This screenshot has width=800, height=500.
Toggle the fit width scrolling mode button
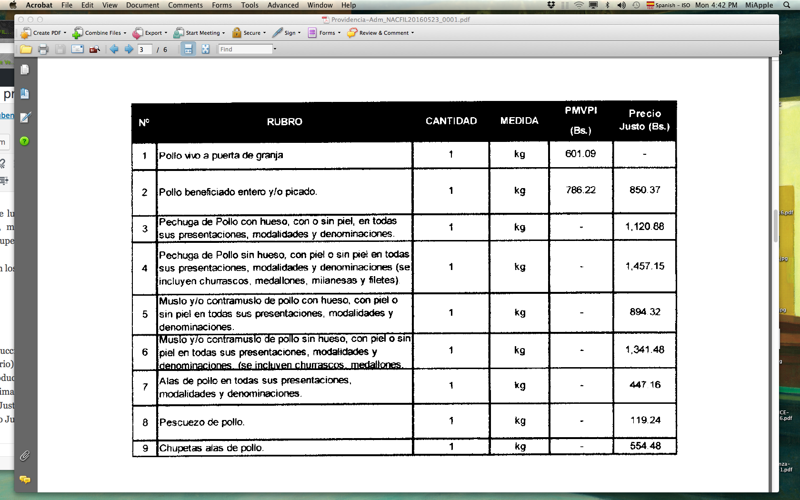point(188,49)
